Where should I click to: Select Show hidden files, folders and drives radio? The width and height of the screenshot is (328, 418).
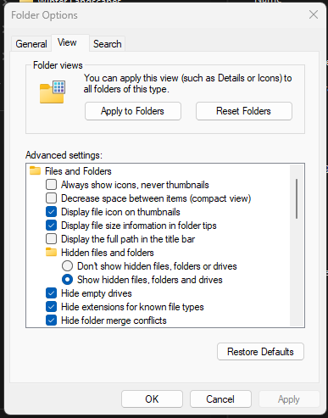coord(67,280)
